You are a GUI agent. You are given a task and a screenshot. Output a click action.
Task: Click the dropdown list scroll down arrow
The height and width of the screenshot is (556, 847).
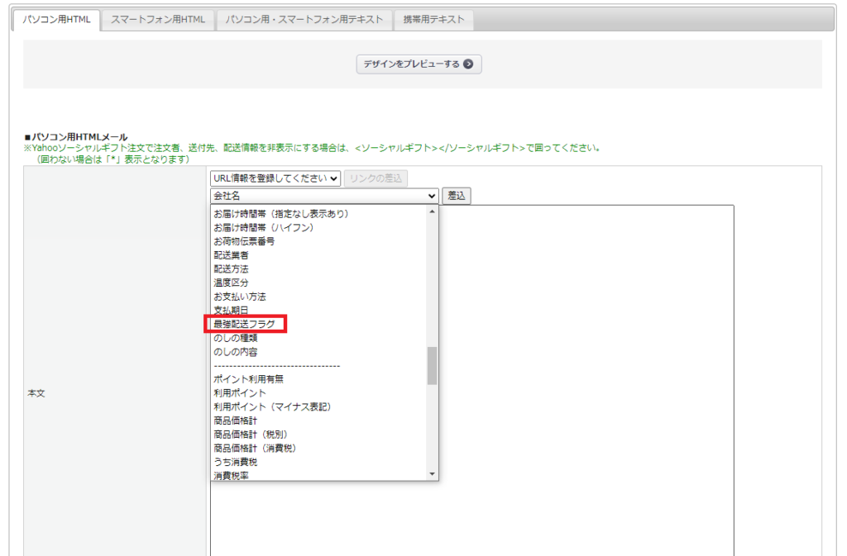[x=432, y=474]
